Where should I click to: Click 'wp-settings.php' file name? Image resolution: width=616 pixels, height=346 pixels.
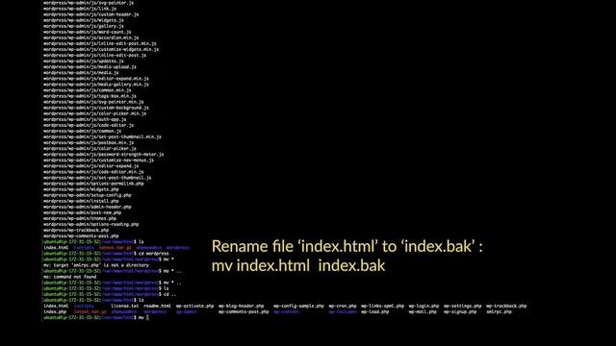[x=462, y=306]
